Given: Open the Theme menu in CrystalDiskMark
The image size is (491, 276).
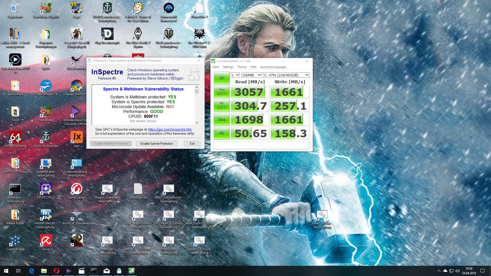Looking at the screenshot, I should coord(242,67).
